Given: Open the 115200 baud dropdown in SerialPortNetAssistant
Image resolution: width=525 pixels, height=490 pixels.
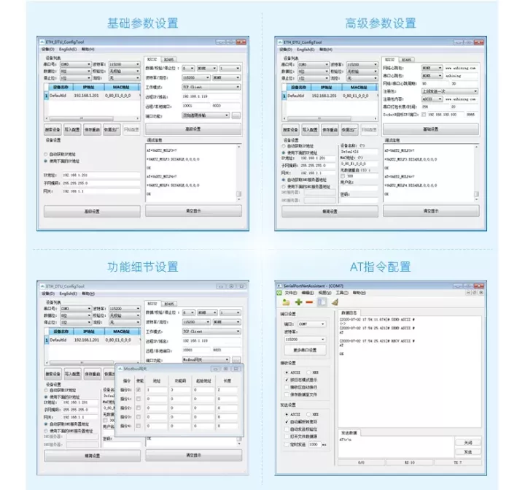Looking at the screenshot, I should pos(305,340).
